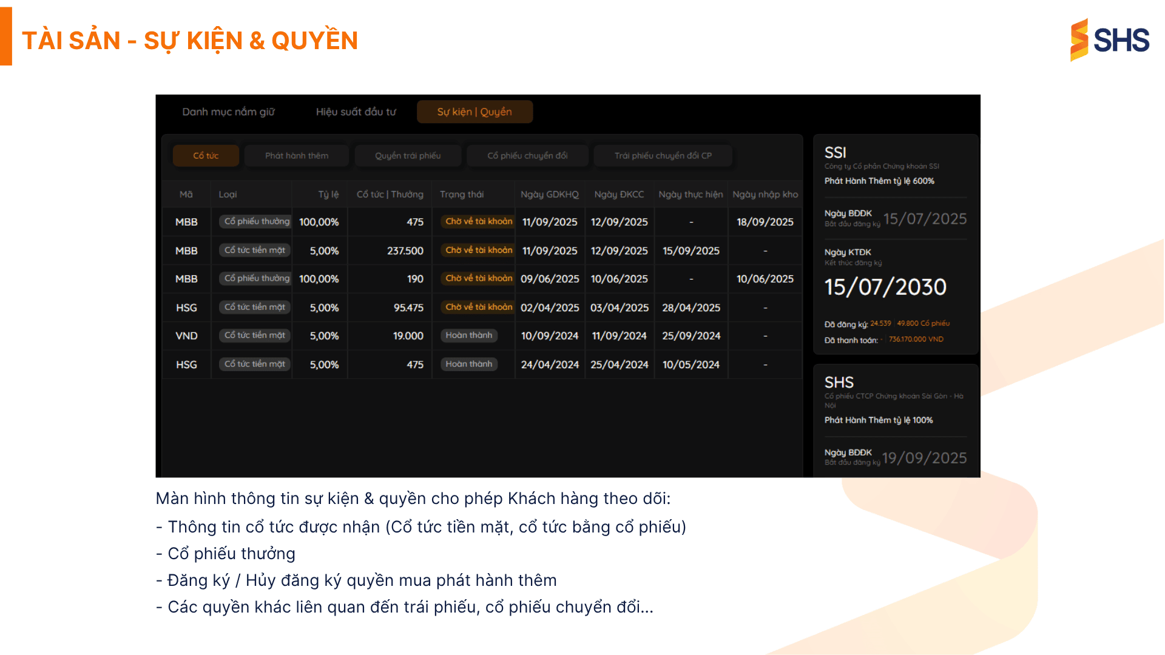
Task: Click Cổ tức tiền mặt badge in 237.500 row
Action: (255, 250)
